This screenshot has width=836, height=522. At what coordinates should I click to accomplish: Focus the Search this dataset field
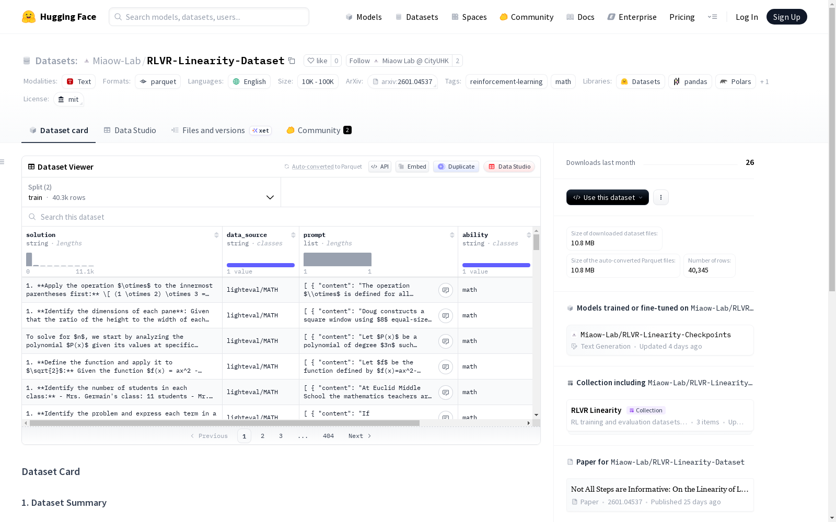pyautogui.click(x=281, y=217)
